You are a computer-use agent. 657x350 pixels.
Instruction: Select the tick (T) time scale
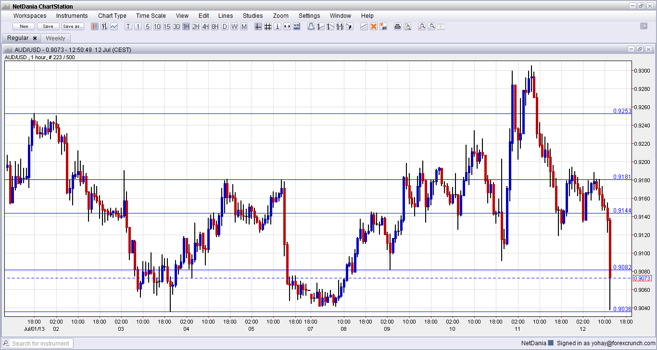coord(128,26)
